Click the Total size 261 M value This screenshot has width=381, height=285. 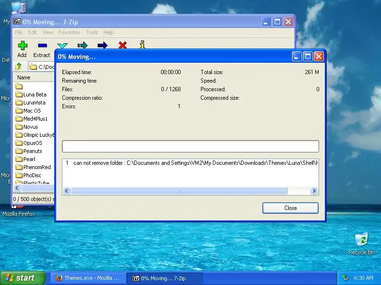[x=312, y=72]
